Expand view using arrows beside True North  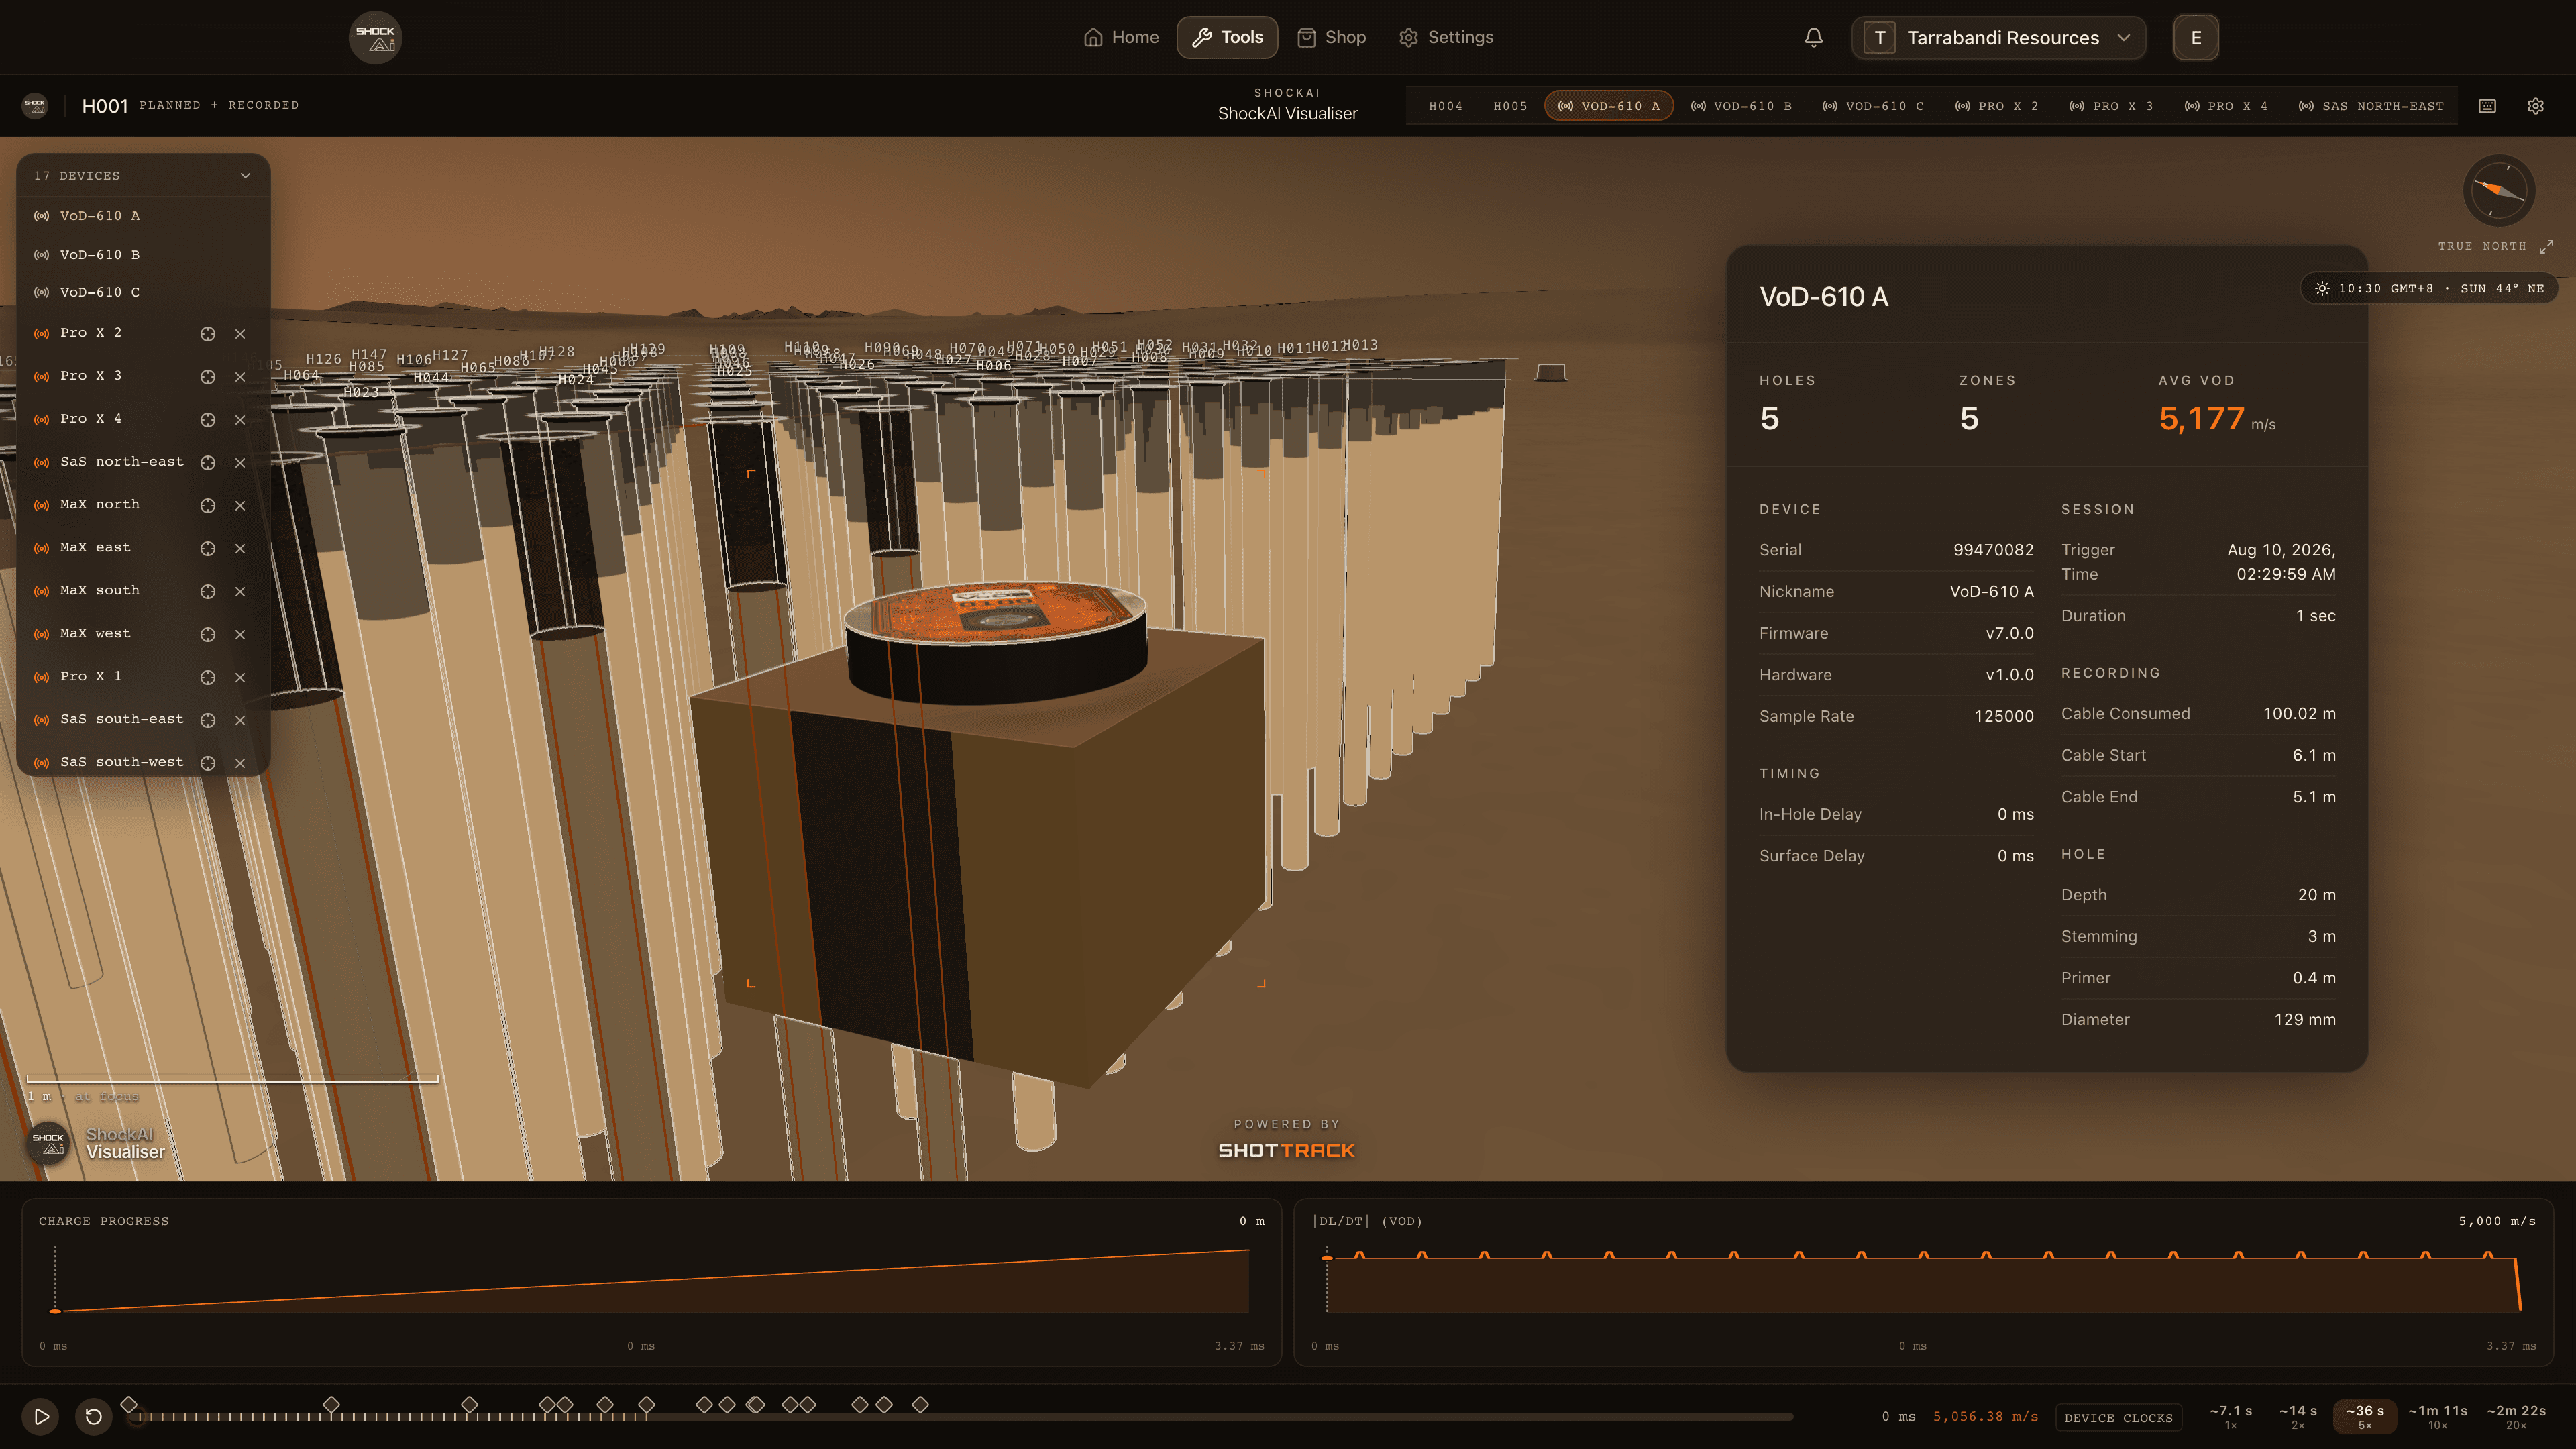click(2546, 246)
